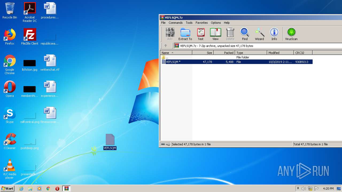Go up one folder level arrow
Screen dimensions: 342x192
[166, 46]
